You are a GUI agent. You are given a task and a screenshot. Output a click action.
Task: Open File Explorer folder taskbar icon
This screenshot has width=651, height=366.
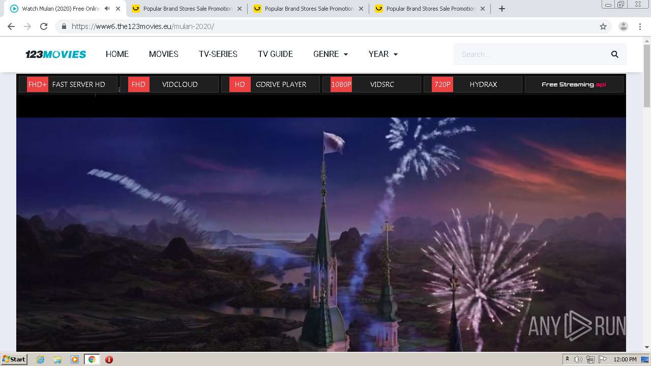pos(57,359)
